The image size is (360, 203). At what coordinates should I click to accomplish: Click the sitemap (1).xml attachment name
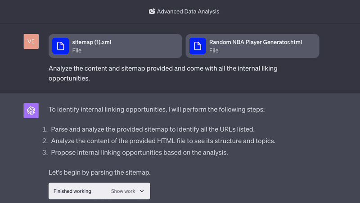click(x=92, y=42)
